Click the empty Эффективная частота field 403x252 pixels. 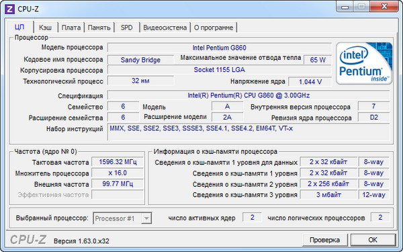click(118, 195)
